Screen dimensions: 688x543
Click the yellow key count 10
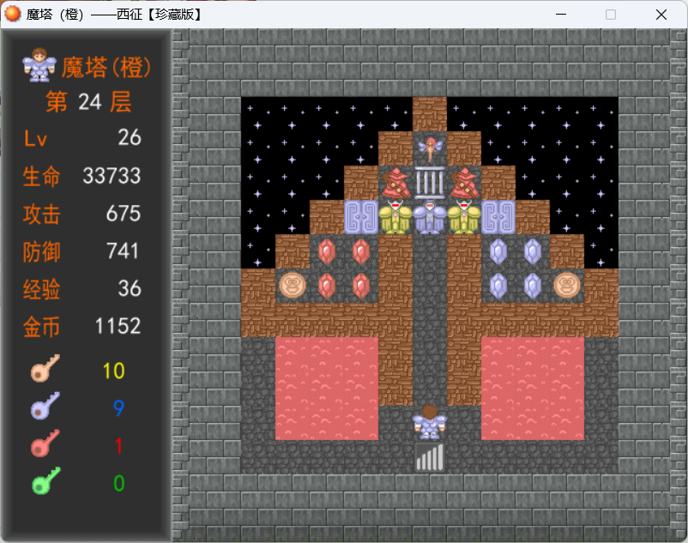[113, 371]
